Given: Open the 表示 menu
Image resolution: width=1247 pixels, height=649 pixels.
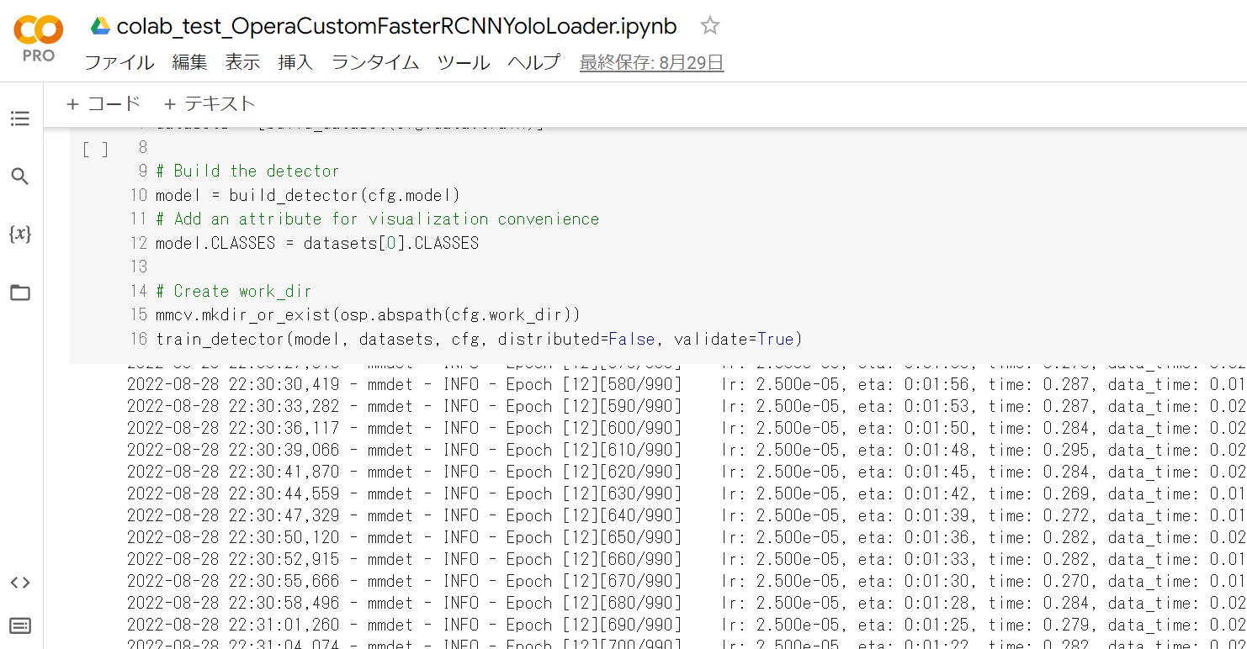Looking at the screenshot, I should 242,62.
